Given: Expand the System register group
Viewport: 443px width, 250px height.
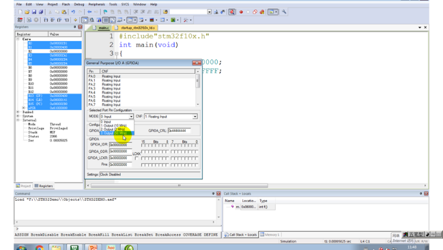Looking at the screenshot, I should 18,116.
